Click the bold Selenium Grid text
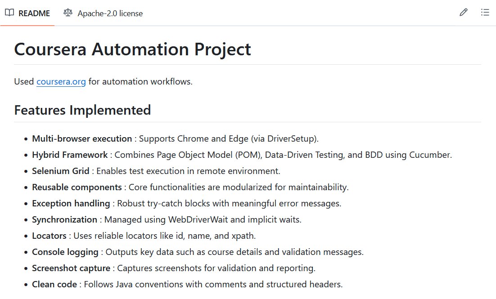Image resolution: width=496 pixels, height=299 pixels. click(61, 171)
